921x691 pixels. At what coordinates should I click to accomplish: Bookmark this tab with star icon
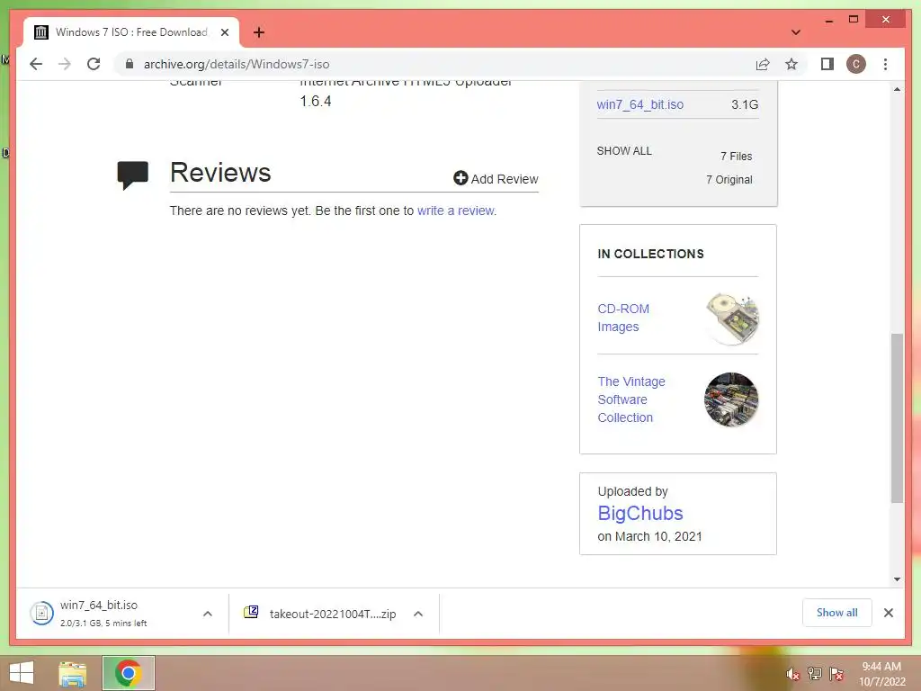click(791, 64)
